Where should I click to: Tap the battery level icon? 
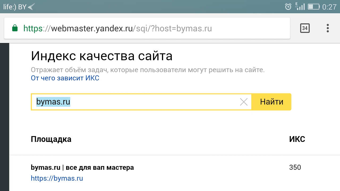coord(313,7)
